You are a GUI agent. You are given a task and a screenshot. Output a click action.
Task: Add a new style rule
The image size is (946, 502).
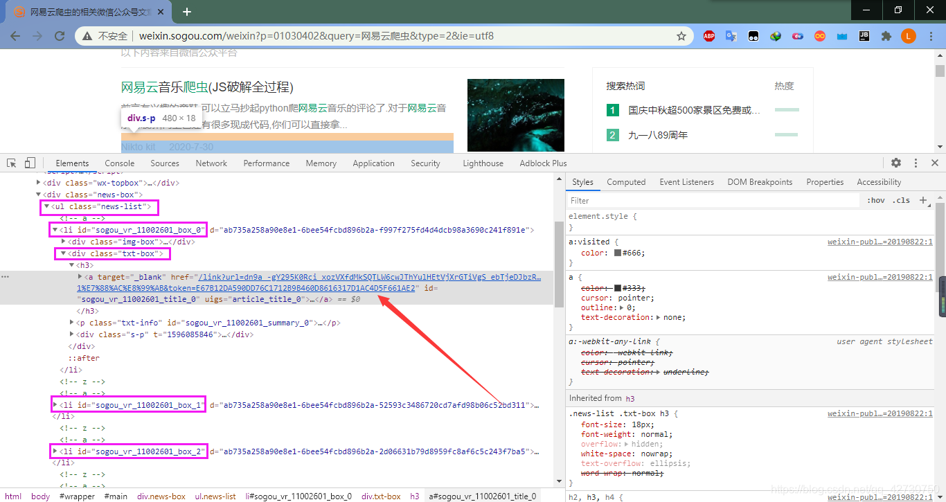coord(922,200)
